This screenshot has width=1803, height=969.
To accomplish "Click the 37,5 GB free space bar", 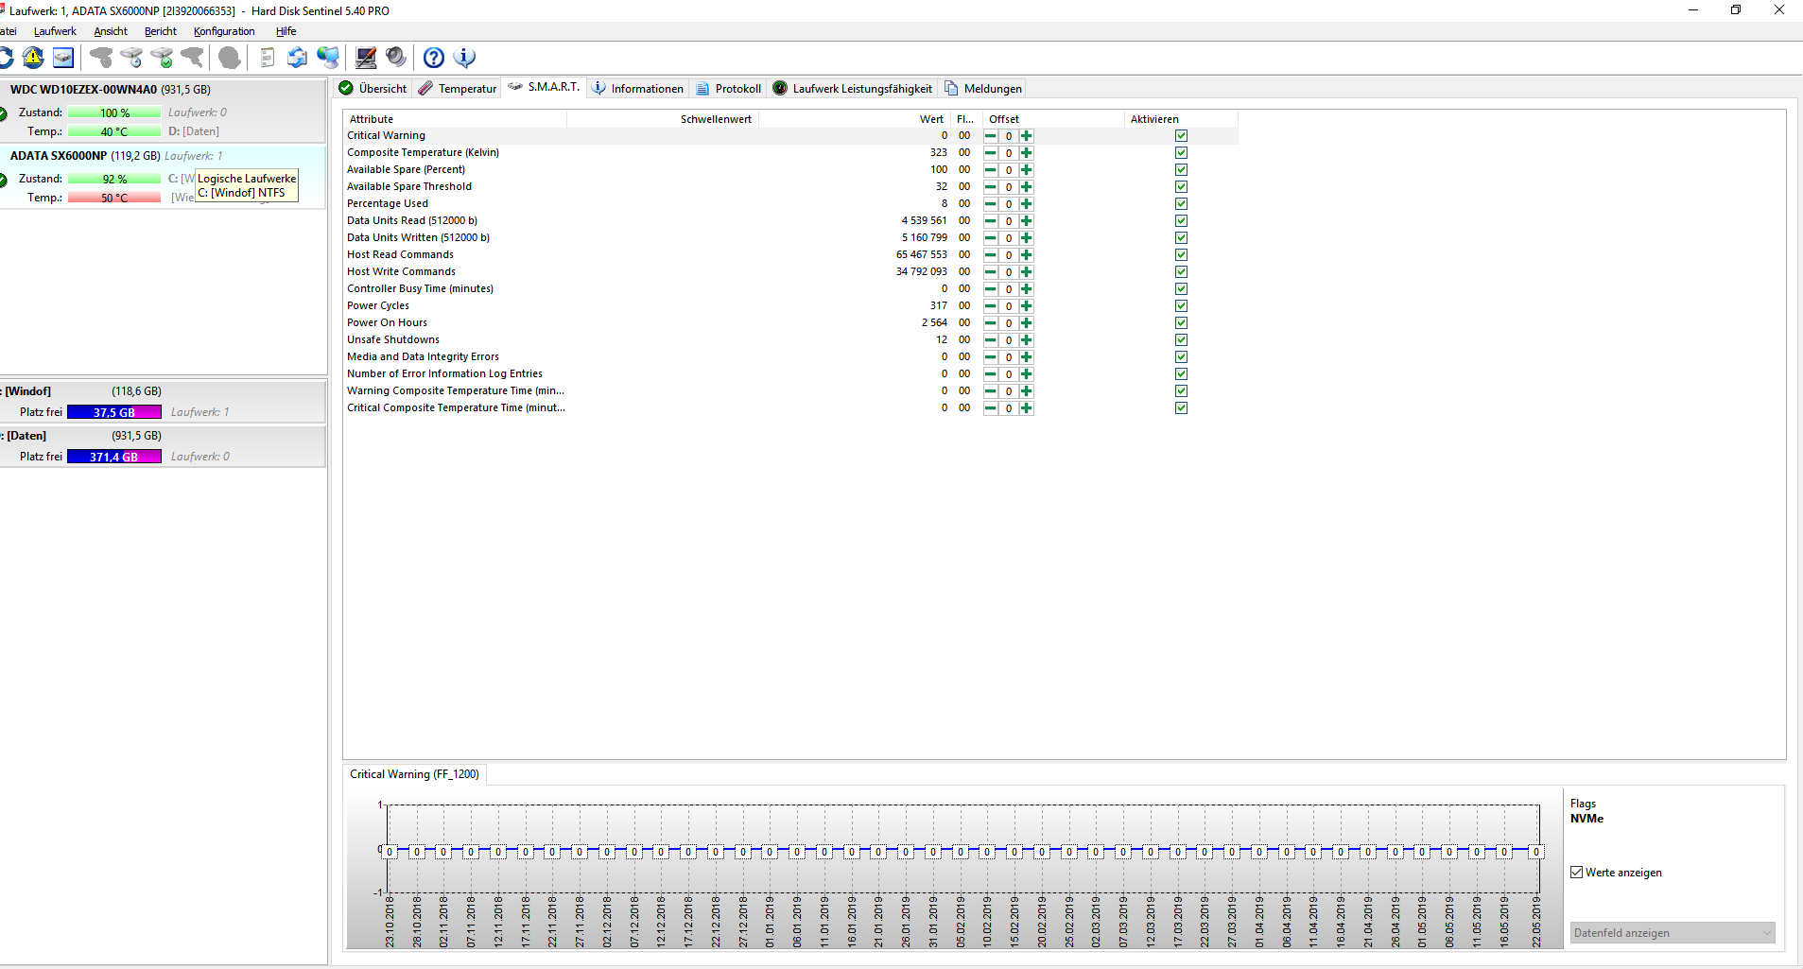I will 114,412.
